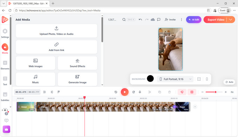238x137 pixels.
Task: Click the help question mark icon
Action: click(x=6, y=114)
